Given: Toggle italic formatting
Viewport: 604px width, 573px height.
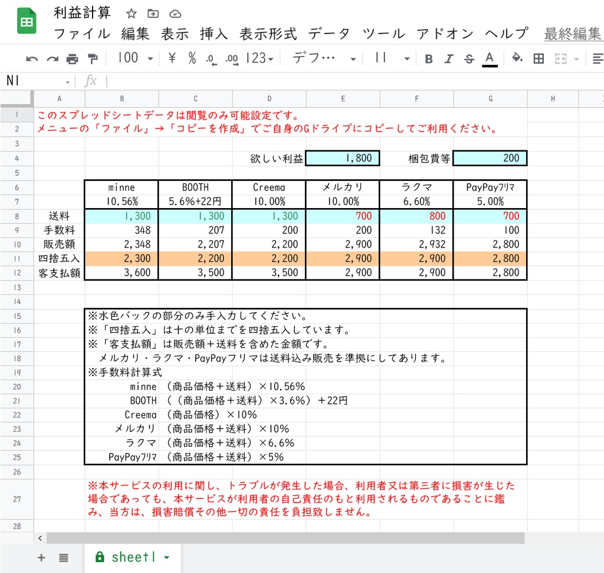Looking at the screenshot, I should pyautogui.click(x=449, y=59).
